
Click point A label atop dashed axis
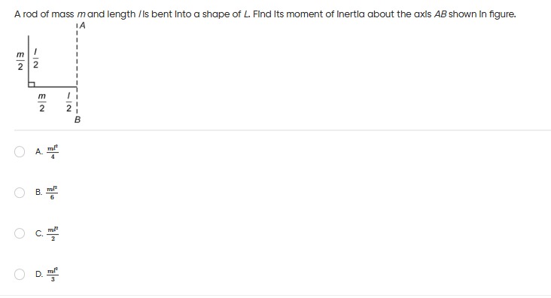(82, 26)
